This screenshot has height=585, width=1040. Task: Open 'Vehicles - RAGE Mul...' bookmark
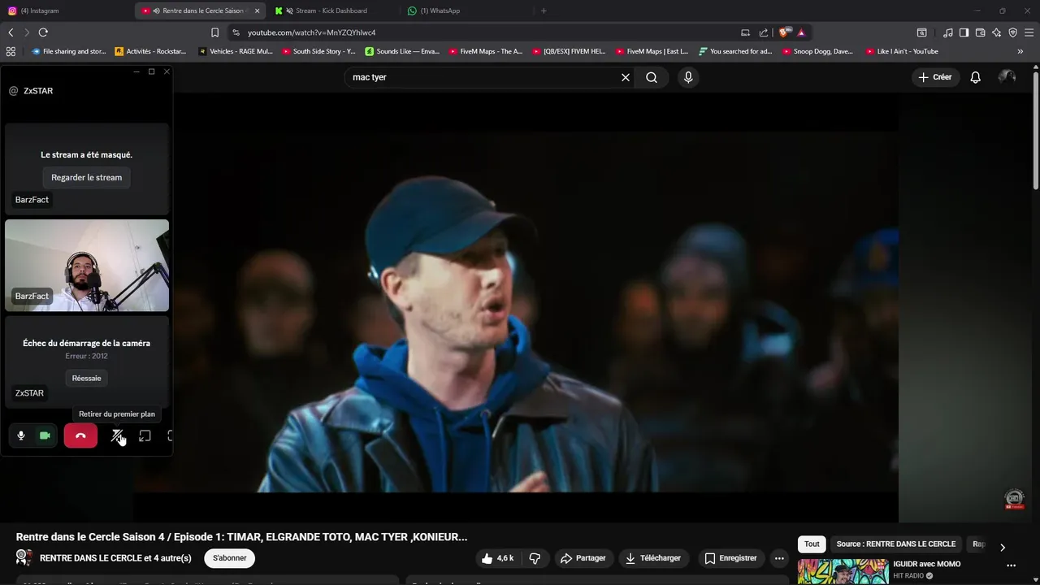(x=236, y=51)
